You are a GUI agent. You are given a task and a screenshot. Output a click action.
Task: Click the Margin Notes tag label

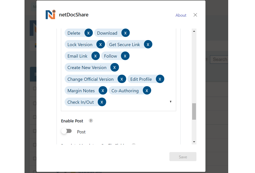tap(81, 91)
